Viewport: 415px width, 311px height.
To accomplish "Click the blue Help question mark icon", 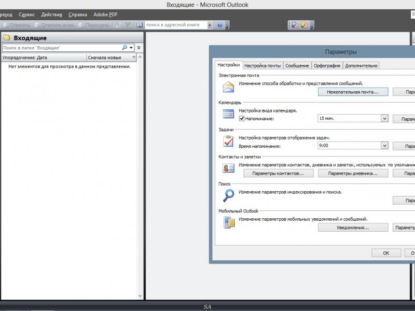I will pos(219,25).
